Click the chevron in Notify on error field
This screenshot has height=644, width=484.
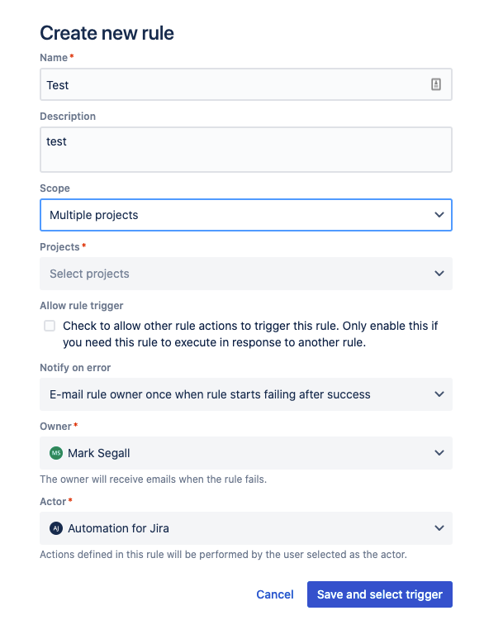[439, 394]
